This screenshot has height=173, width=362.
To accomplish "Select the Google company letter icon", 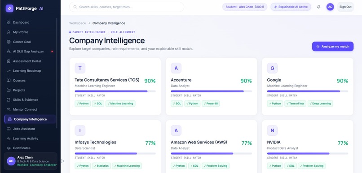I will 272,68.
